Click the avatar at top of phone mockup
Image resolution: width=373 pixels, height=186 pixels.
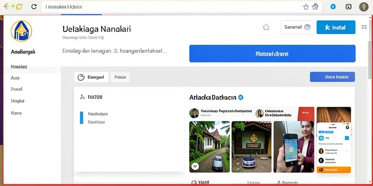tap(347, 127)
